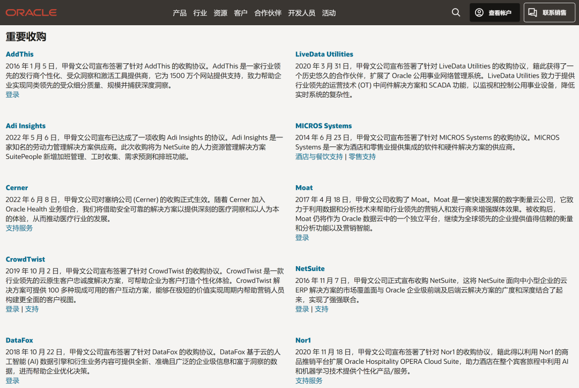
Task: Click 登录 link under DataFox
Action: [12, 380]
